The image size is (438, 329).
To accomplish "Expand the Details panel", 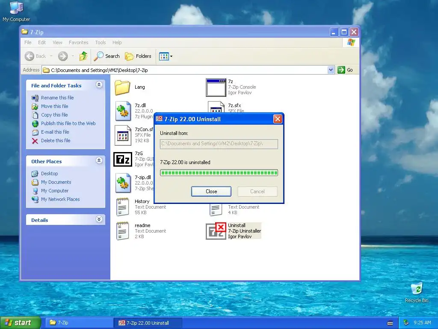I will click(99, 219).
